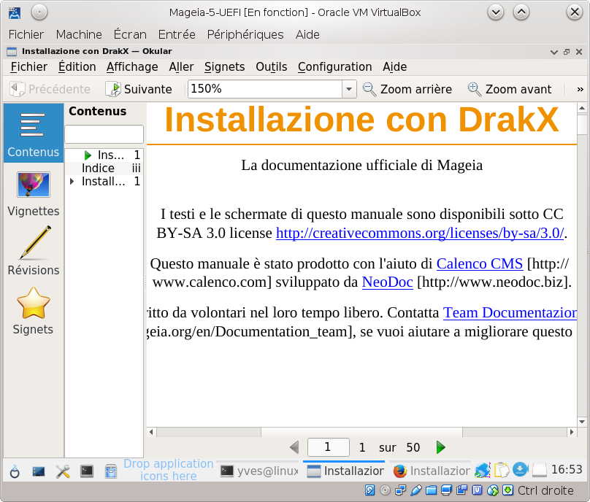The width and height of the screenshot is (590, 502).
Task: Click the horizontal scrollbar left arrow
Action: pos(151,432)
